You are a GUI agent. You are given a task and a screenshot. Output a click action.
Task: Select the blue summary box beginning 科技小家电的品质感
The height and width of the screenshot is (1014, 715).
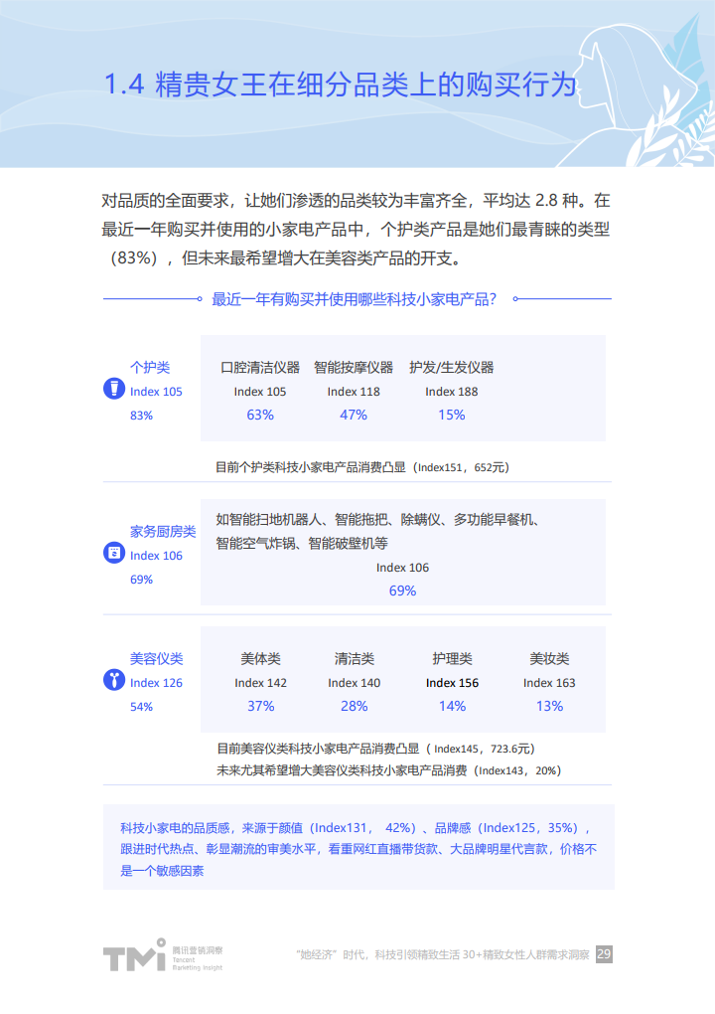click(x=357, y=848)
